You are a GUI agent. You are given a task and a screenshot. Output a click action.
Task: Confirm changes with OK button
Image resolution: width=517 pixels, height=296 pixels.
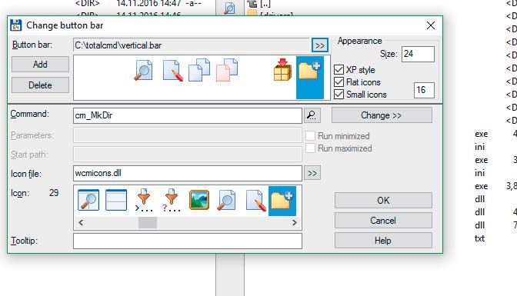click(383, 201)
